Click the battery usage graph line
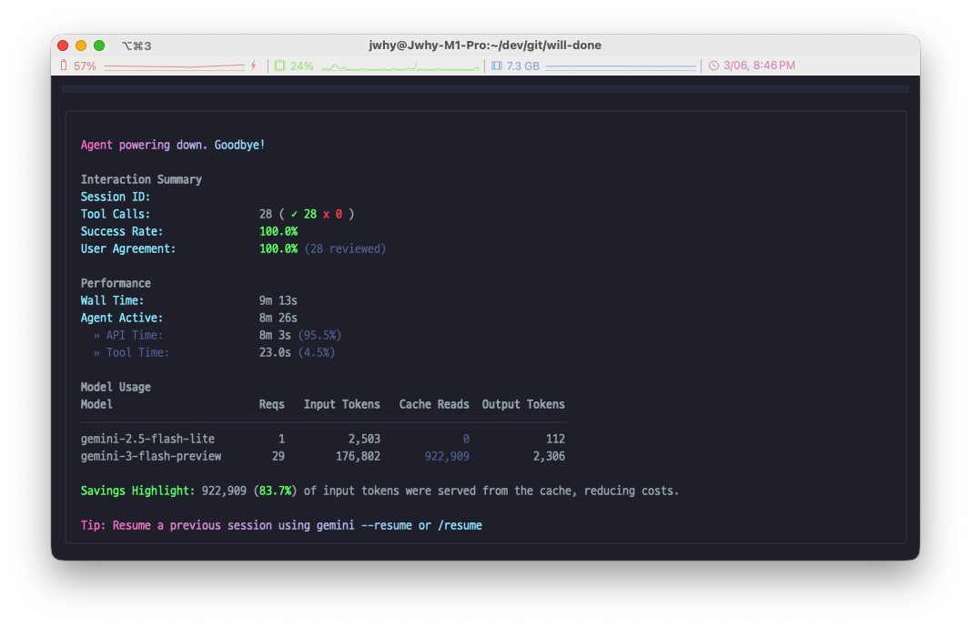The width and height of the screenshot is (971, 628). click(176, 66)
